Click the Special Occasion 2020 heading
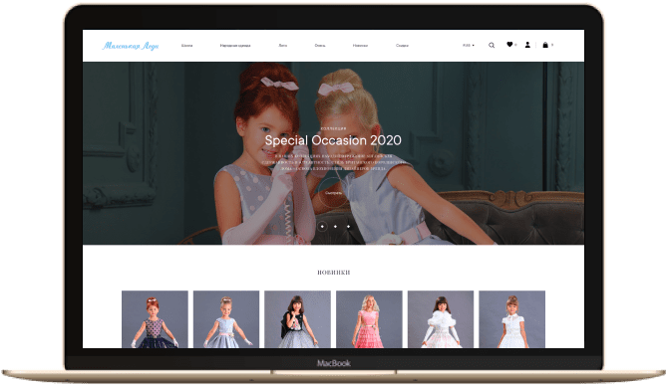The image size is (666, 385). (333, 140)
